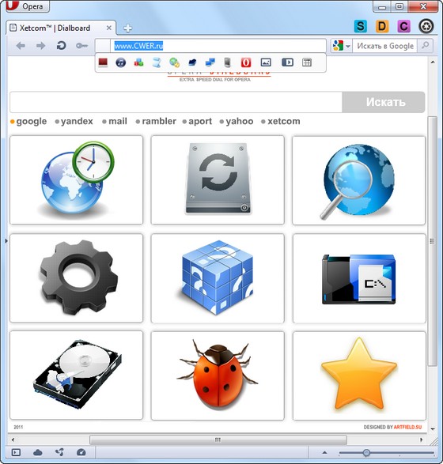The image size is (443, 464).
Task: Open the blue cube dial tile
Action: (218, 278)
